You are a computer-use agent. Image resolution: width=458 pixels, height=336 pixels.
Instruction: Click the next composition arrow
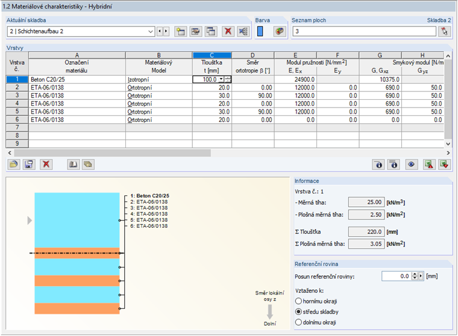point(166,31)
